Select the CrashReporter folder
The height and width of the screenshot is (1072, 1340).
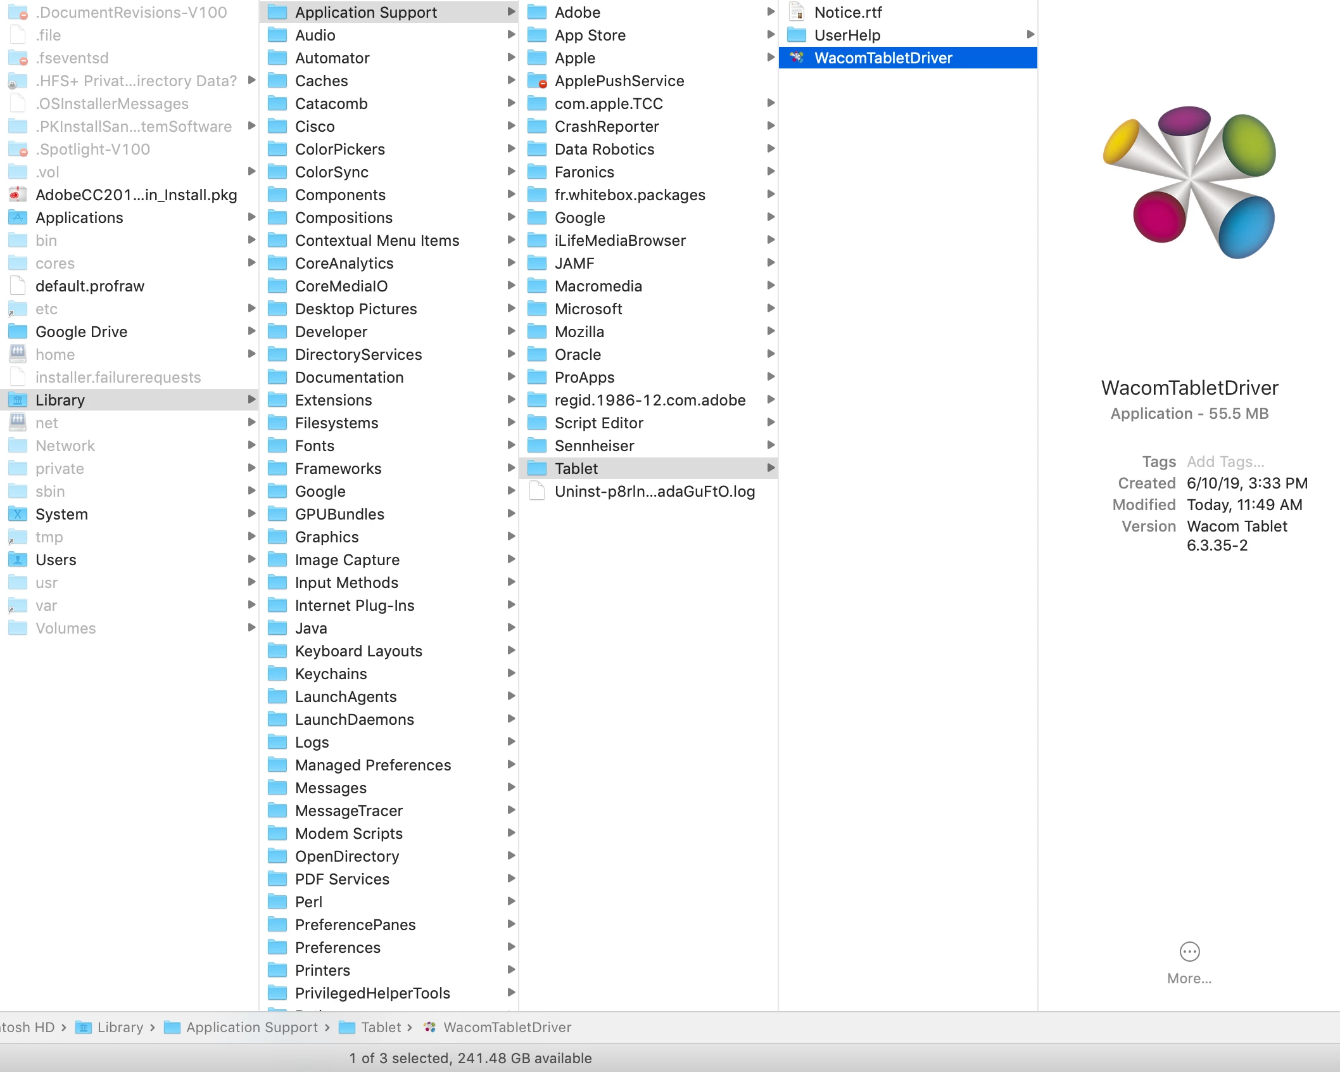coord(648,126)
